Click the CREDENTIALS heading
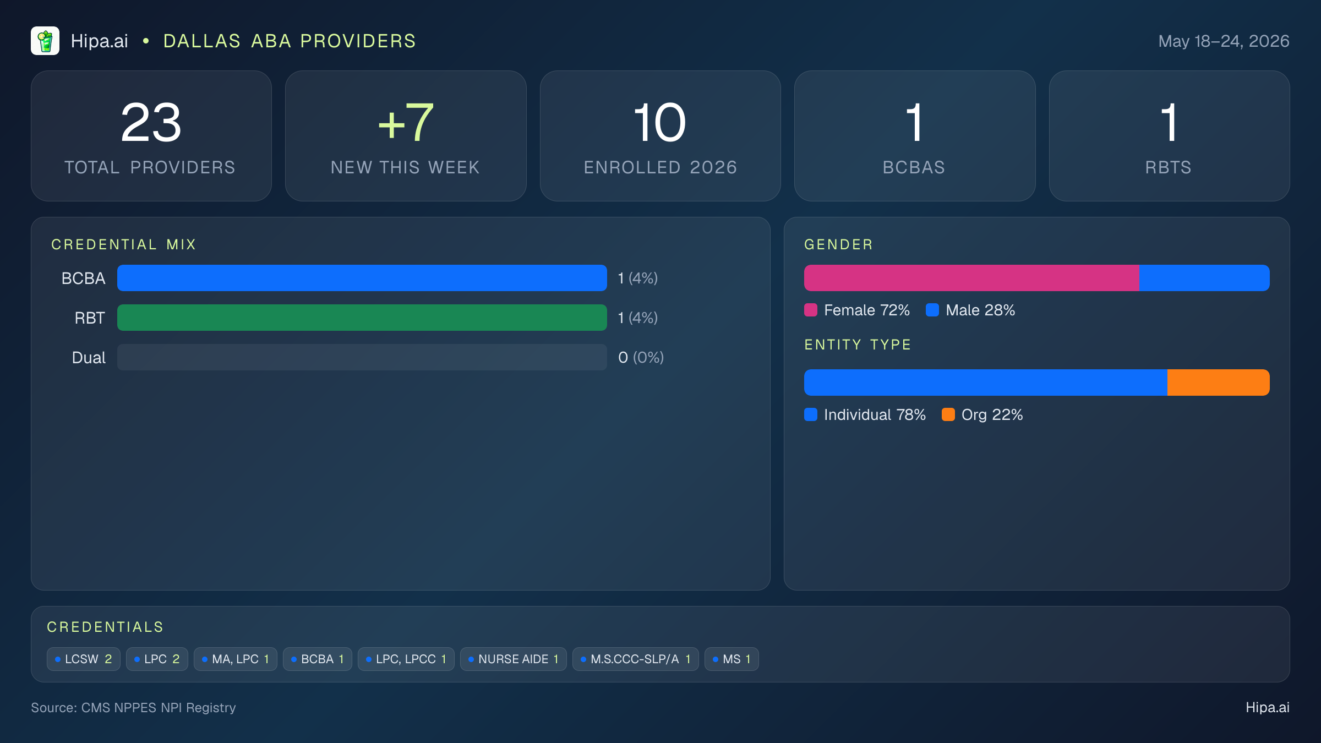Screen dimensions: 1321x743 pyautogui.click(x=105, y=627)
